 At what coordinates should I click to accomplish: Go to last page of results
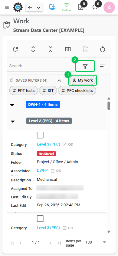point(59,243)
